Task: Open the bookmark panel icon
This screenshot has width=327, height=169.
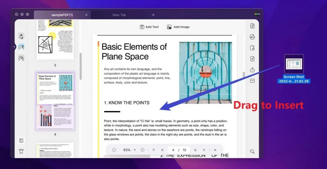Action: coord(21,151)
